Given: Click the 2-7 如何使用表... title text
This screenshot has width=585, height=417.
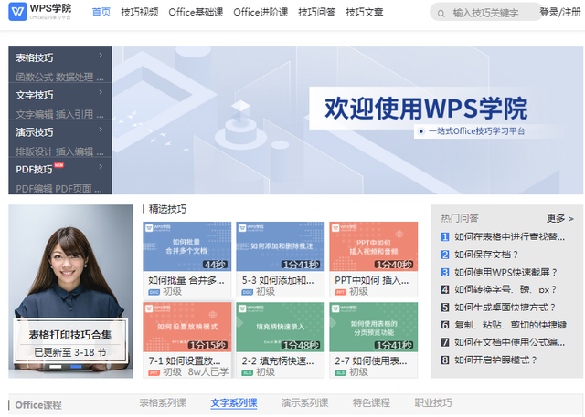Looking at the screenshot, I should 371,360.
